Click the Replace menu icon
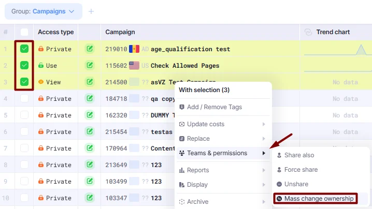The image size is (372, 209). [x=182, y=139]
